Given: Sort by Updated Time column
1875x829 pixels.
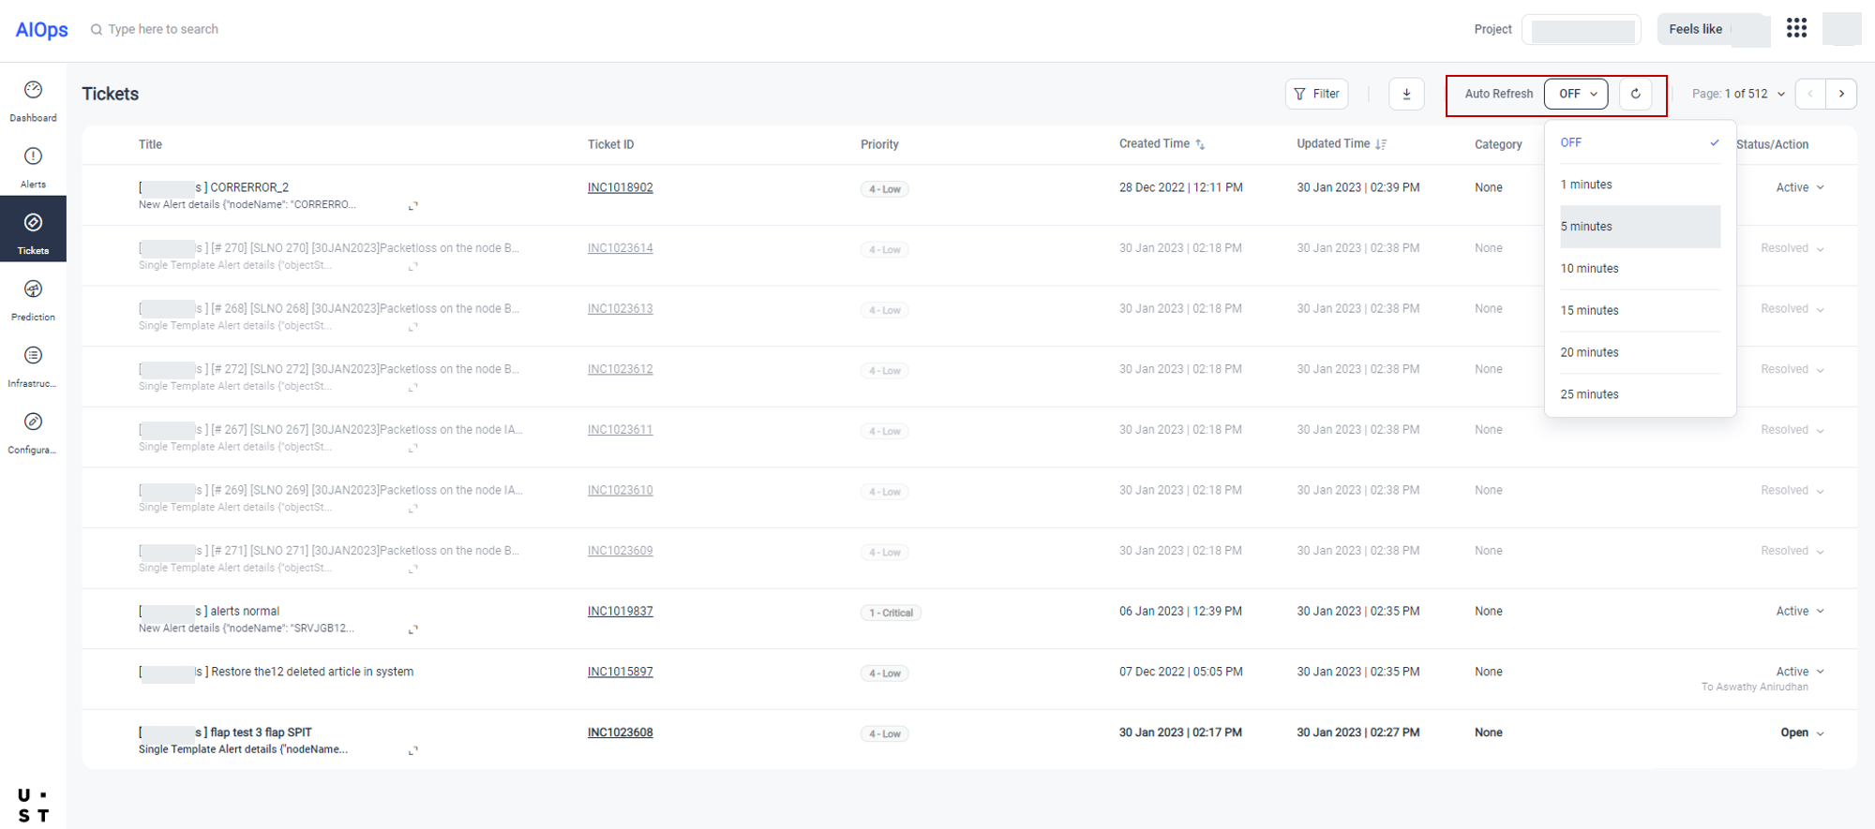Looking at the screenshot, I should pyautogui.click(x=1381, y=144).
